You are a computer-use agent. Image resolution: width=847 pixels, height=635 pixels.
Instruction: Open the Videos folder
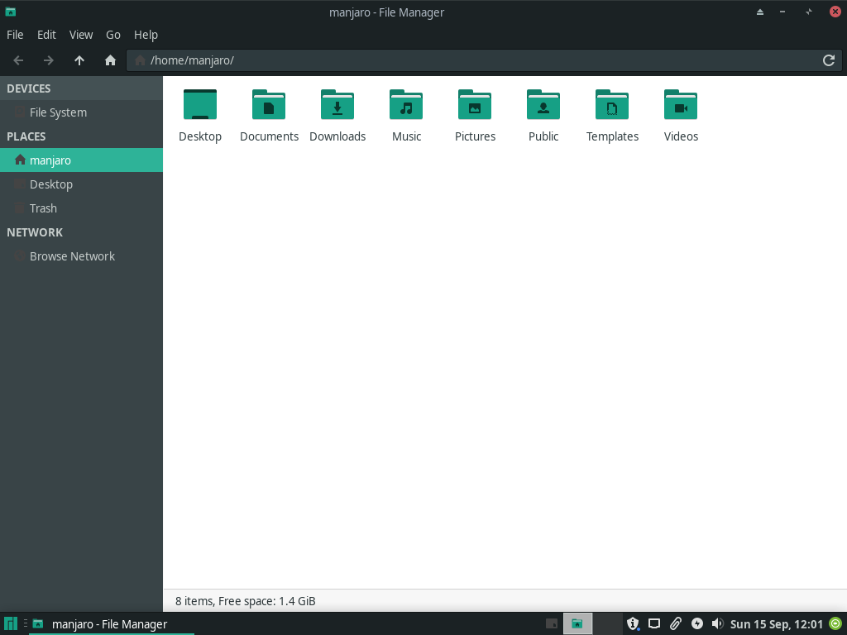tap(681, 104)
